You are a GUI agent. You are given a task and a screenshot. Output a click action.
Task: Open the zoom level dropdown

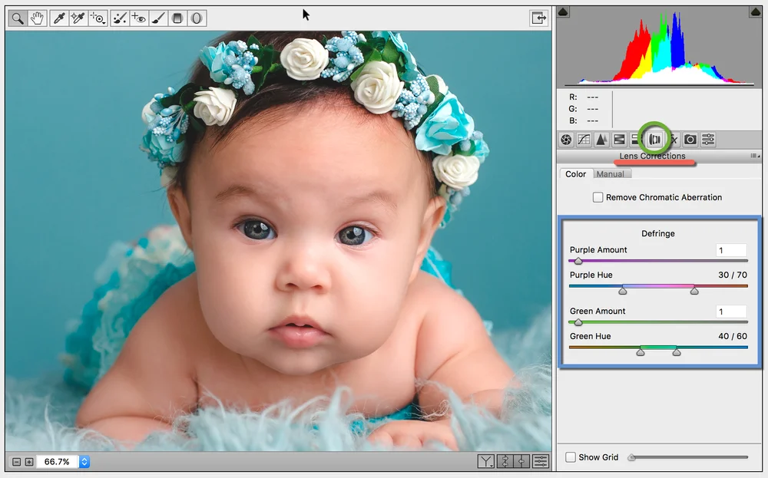[x=84, y=462]
